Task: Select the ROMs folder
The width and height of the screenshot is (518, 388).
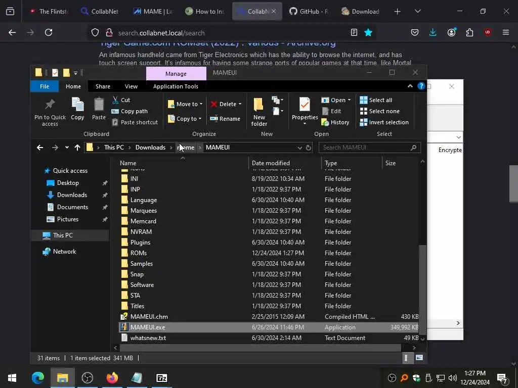Action: 268,253
